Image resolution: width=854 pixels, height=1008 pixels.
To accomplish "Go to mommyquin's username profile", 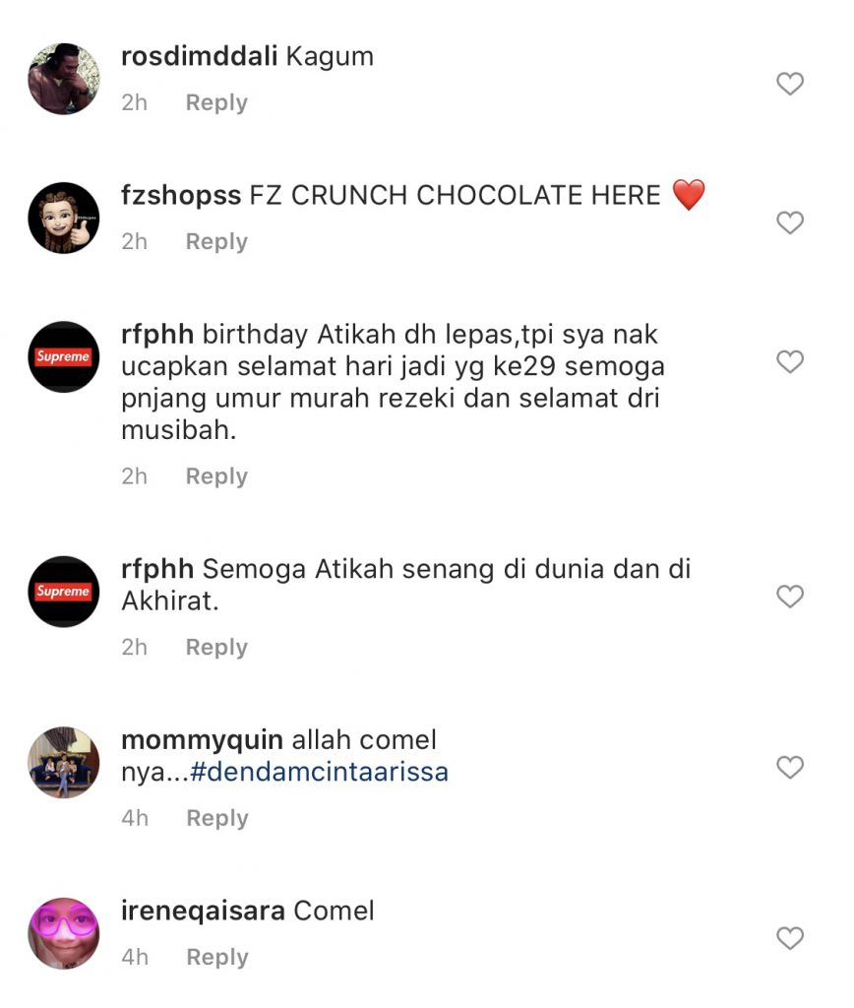I will coord(203,740).
